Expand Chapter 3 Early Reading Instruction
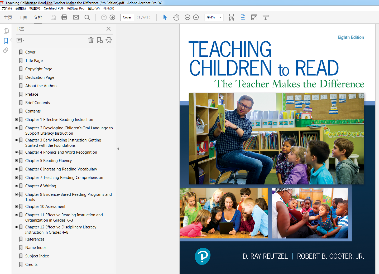Image resolution: width=379 pixels, height=274 pixels. (x=16, y=140)
